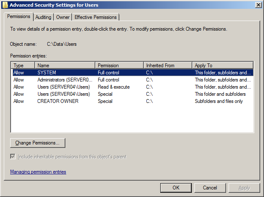Click the folder icon in the title bar
Screen dimensions: 264x197
point(5,5)
